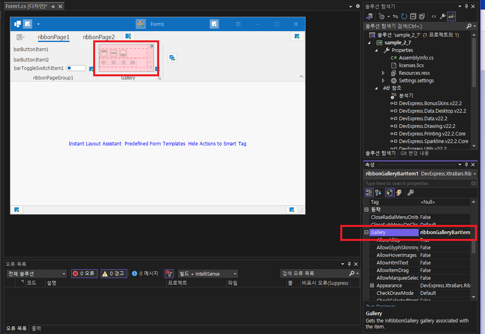Switch to Git 변경 내용 tab
Screen dimensions: 485x334
(415, 153)
